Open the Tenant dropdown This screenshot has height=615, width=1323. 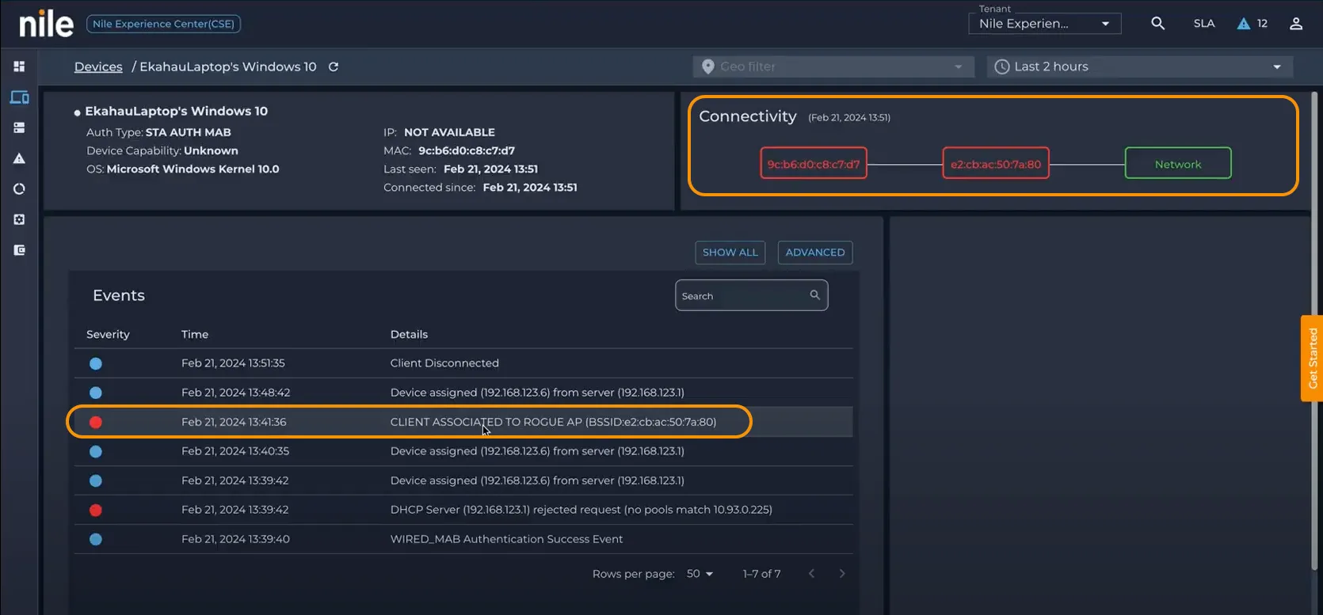[x=1045, y=24]
